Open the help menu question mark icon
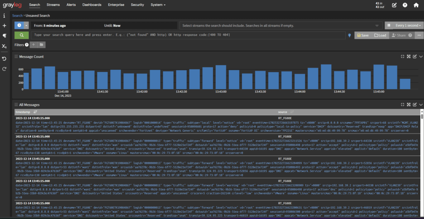The height and width of the screenshot is (219, 424). 405,5
